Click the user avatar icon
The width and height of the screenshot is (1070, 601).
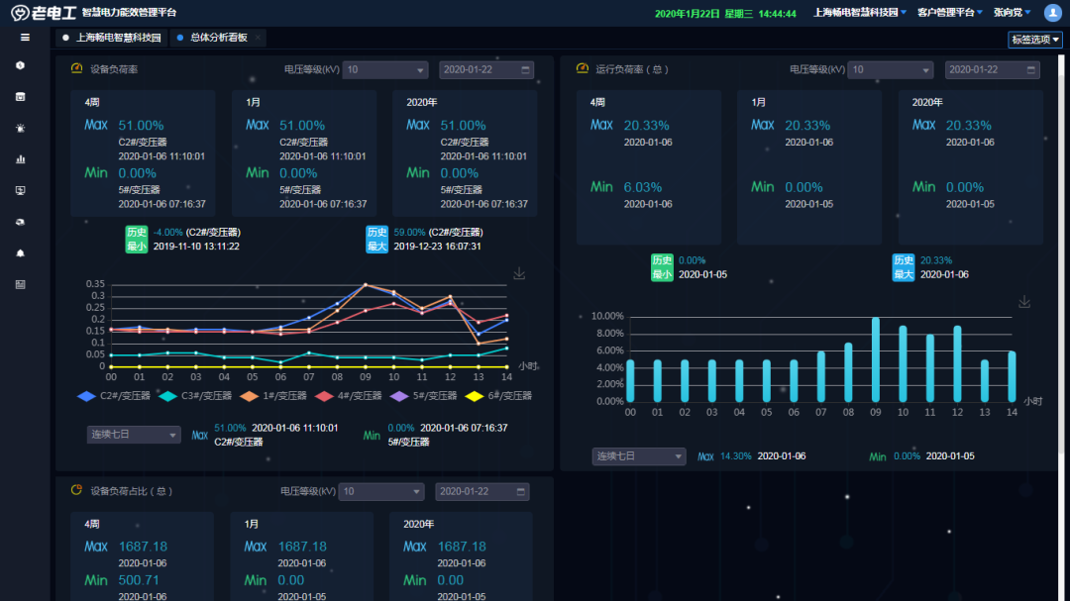[x=1052, y=13]
